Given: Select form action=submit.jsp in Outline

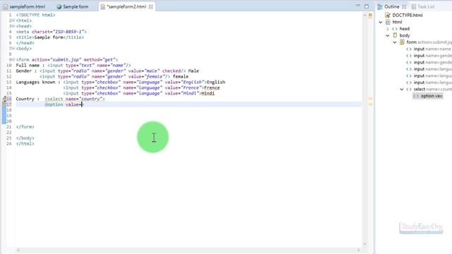Looking at the screenshot, I should [x=429, y=42].
